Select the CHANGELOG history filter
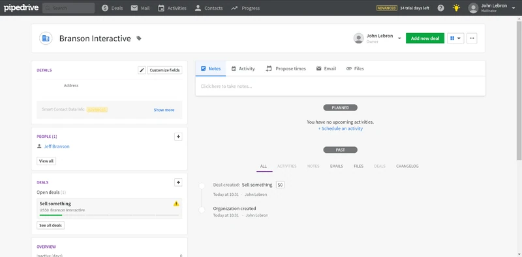522x257 pixels. tap(407, 166)
